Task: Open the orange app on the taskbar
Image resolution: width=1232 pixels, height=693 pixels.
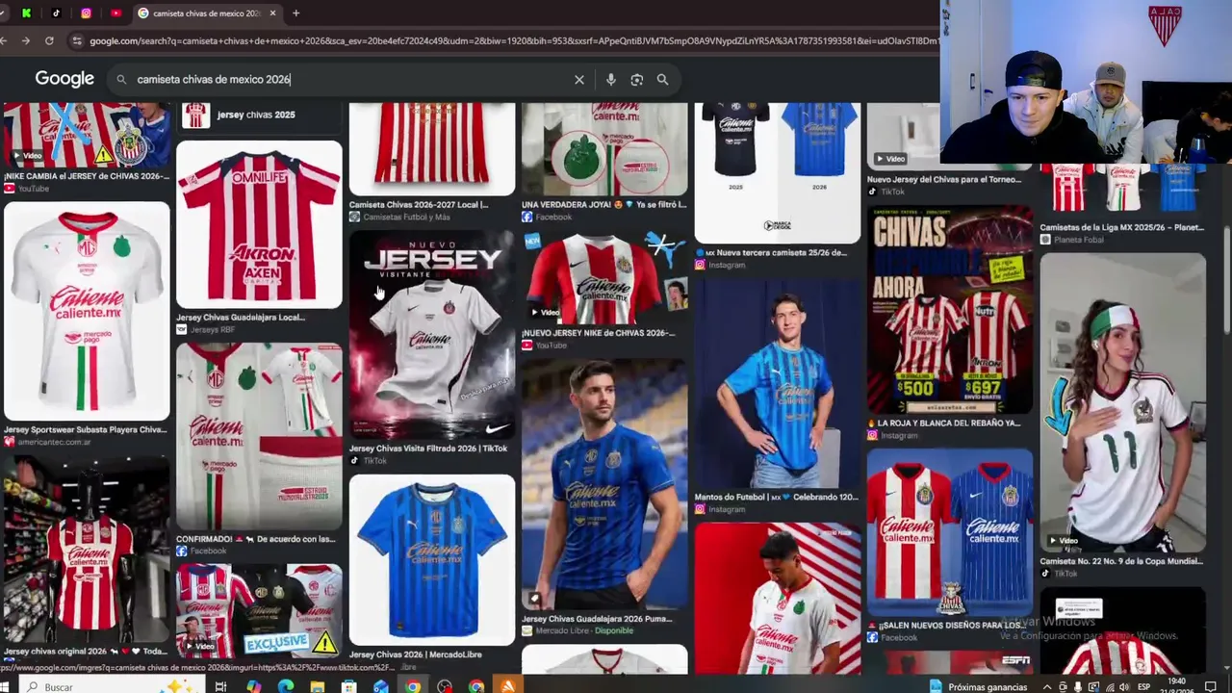Action: coord(507,686)
